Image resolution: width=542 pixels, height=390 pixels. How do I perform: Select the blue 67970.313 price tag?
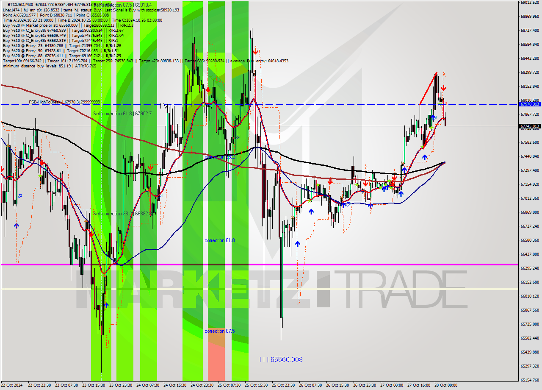pos(530,104)
